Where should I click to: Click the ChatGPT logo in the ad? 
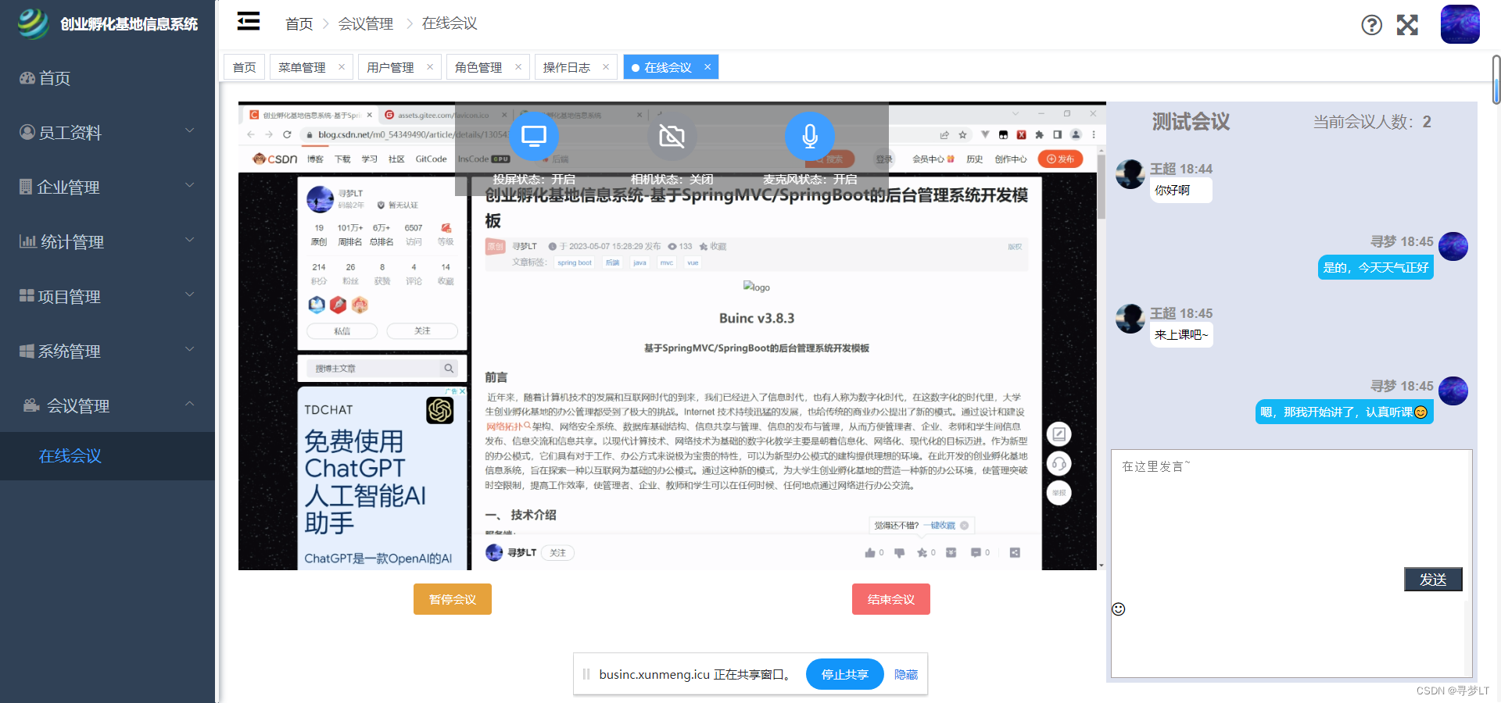(440, 409)
